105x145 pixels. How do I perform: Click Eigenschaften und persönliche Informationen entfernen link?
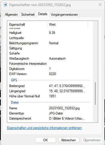[44, 128]
